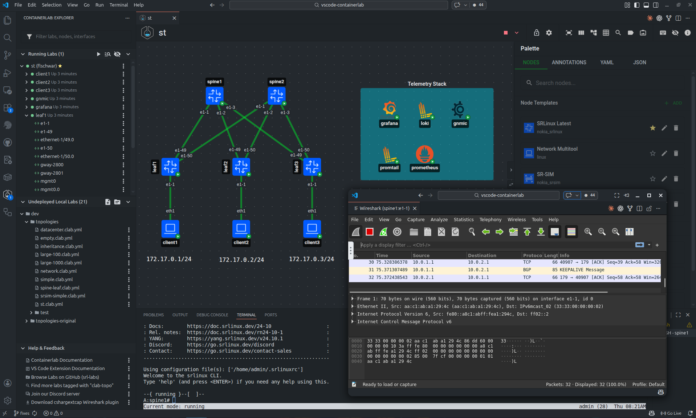Open the topology viewer settings gear
696x418 pixels.
coord(549,33)
